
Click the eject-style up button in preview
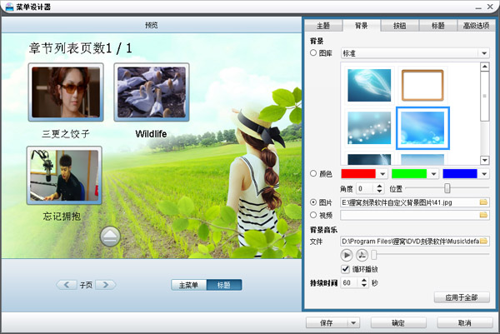112,237
